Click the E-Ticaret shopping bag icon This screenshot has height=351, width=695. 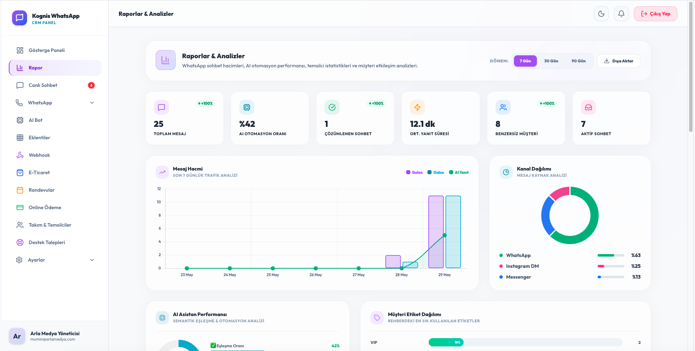(20, 173)
